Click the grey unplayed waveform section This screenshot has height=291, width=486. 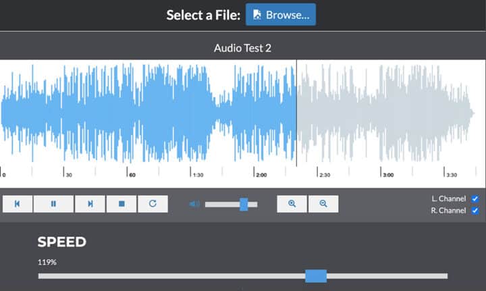[x=385, y=113]
